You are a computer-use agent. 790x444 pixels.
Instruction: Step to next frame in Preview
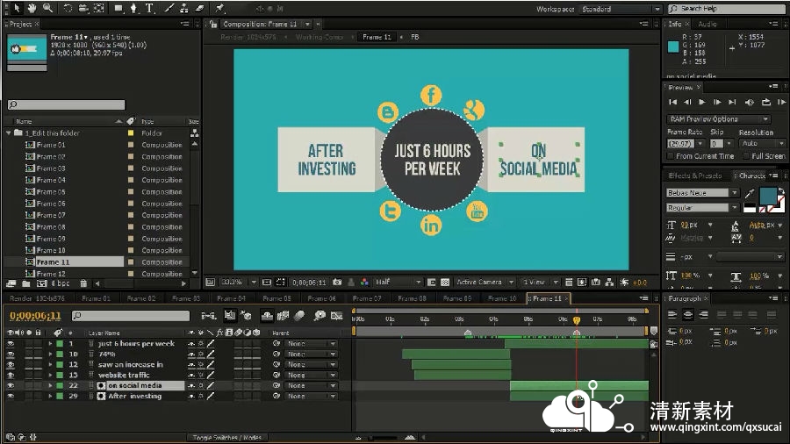[x=717, y=102]
